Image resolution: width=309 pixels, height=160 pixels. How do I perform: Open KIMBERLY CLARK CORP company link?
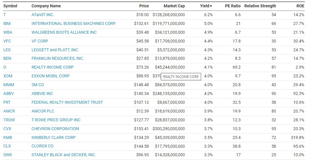[53, 137]
